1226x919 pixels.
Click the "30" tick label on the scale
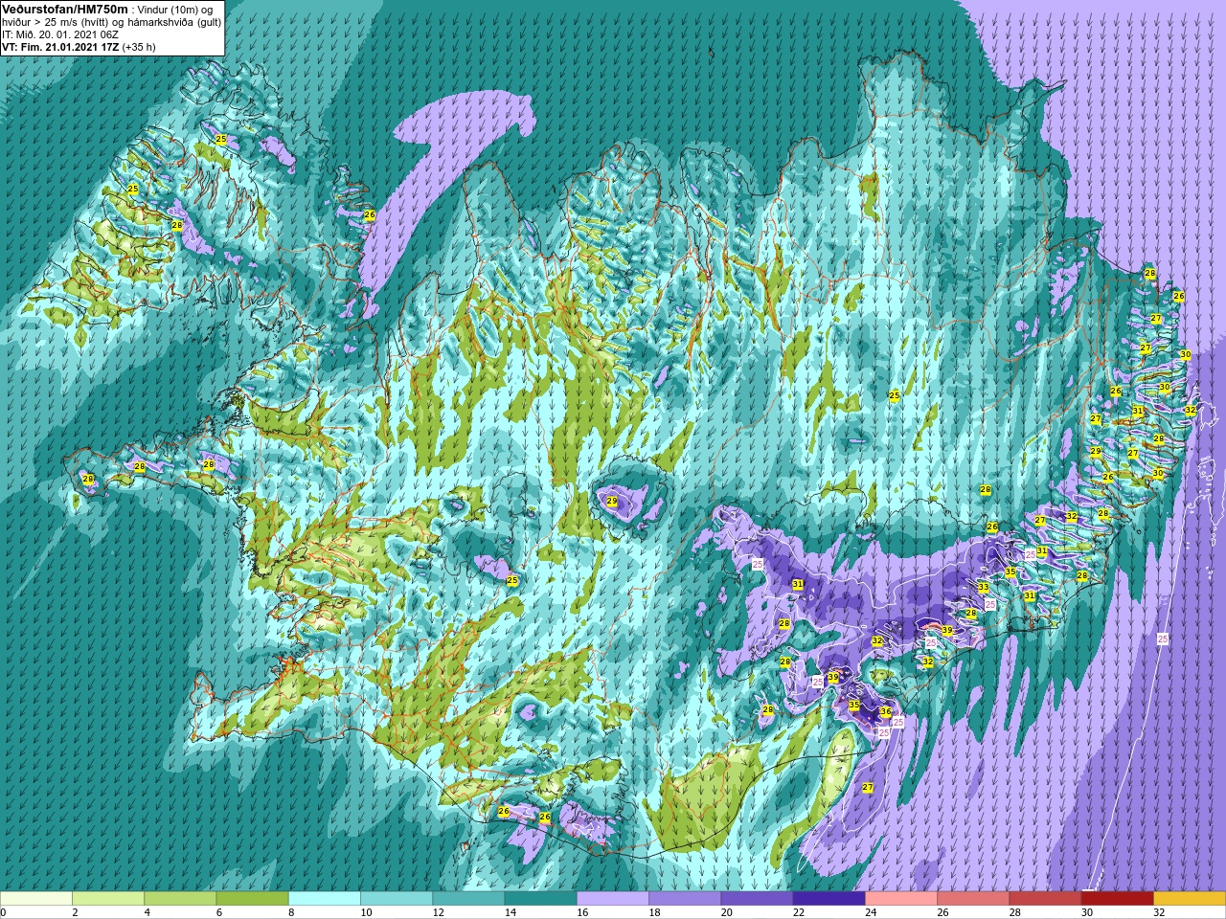click(x=1087, y=912)
